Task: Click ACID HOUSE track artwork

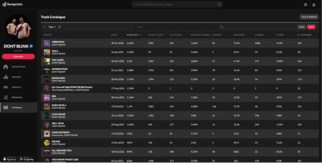Action: click(x=47, y=115)
